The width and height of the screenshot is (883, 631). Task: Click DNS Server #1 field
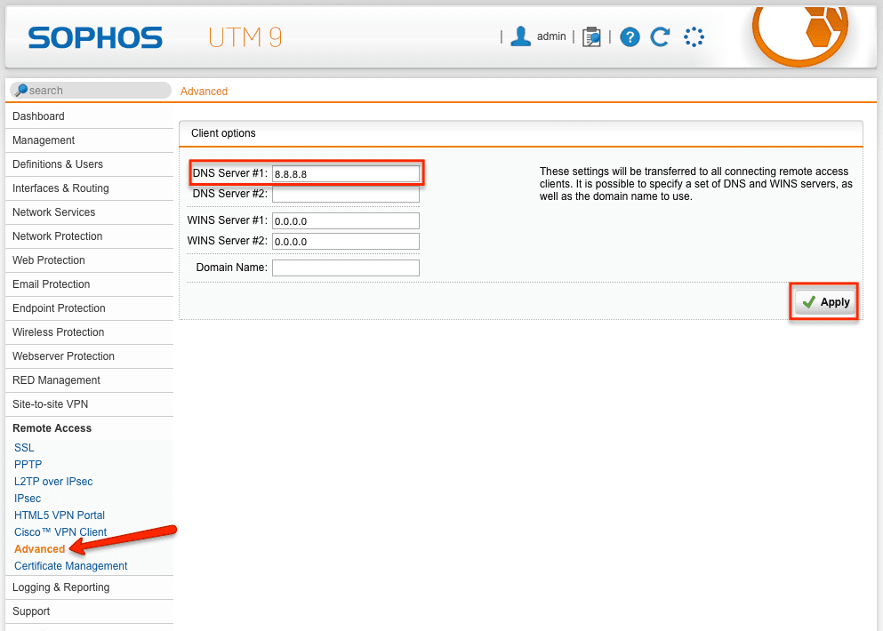pos(346,174)
